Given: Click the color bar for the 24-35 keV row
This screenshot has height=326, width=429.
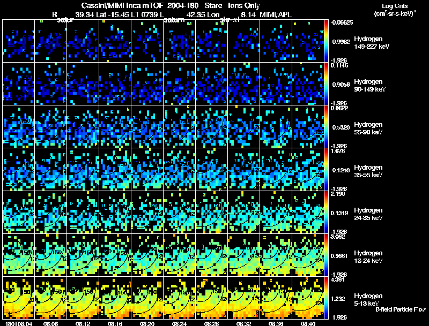Looking at the screenshot, I should 326,213.
